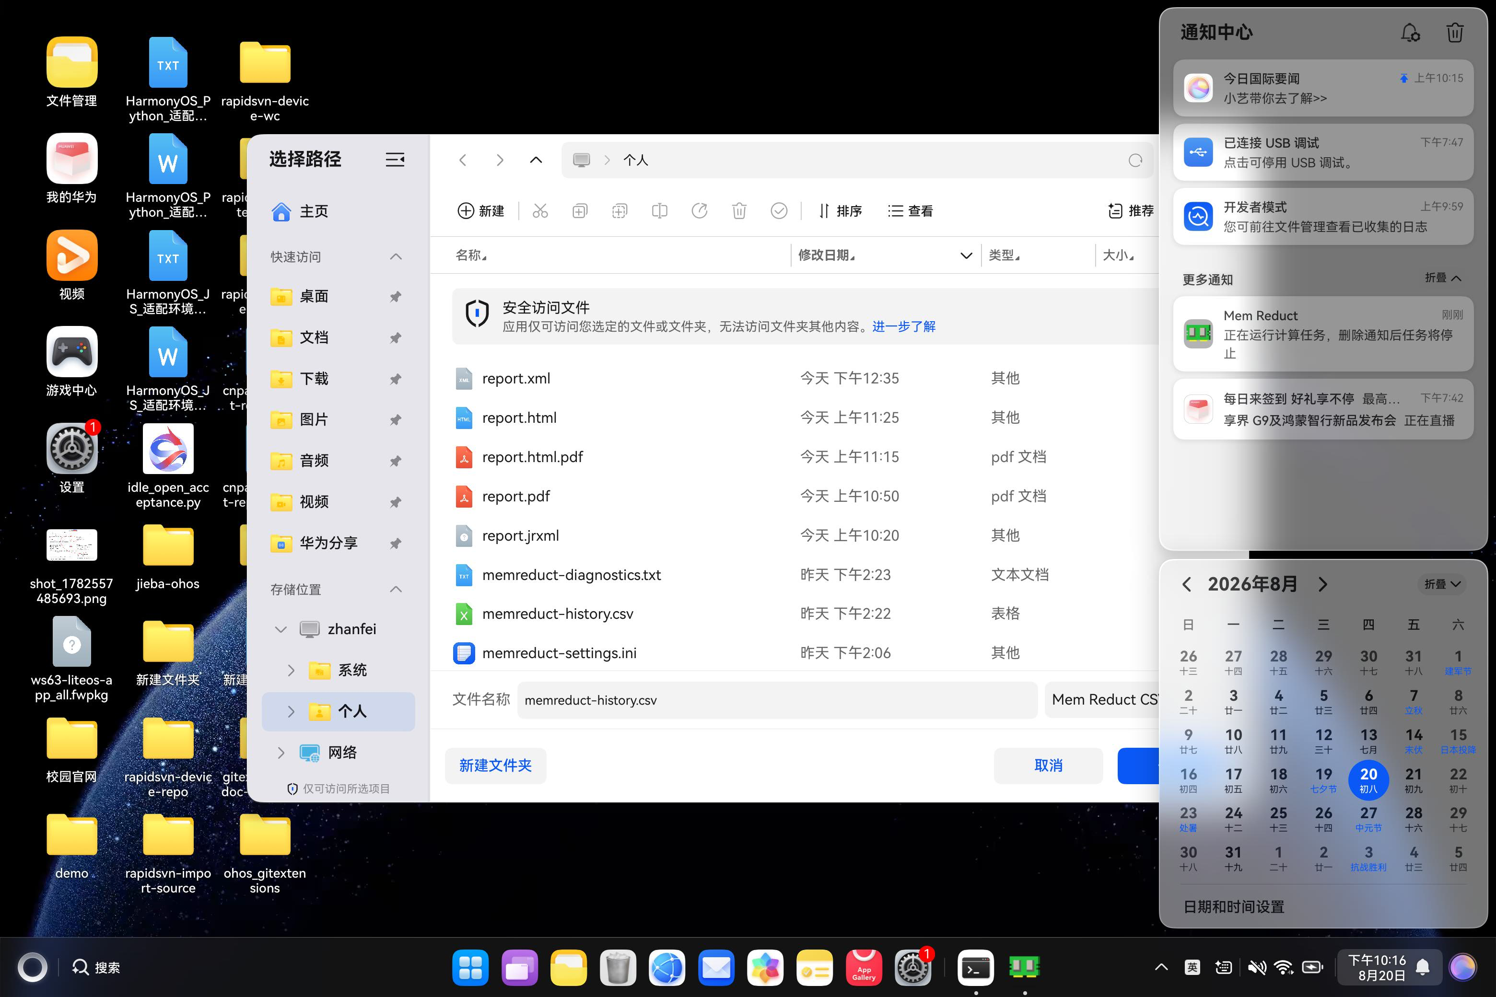Image resolution: width=1496 pixels, height=997 pixels.
Task: Collapse 更多通知 with 折叠 button
Action: [x=1443, y=278]
